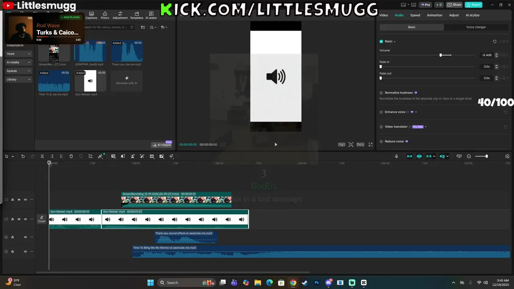
Task: Click the Cover edit button
Action: [42, 219]
